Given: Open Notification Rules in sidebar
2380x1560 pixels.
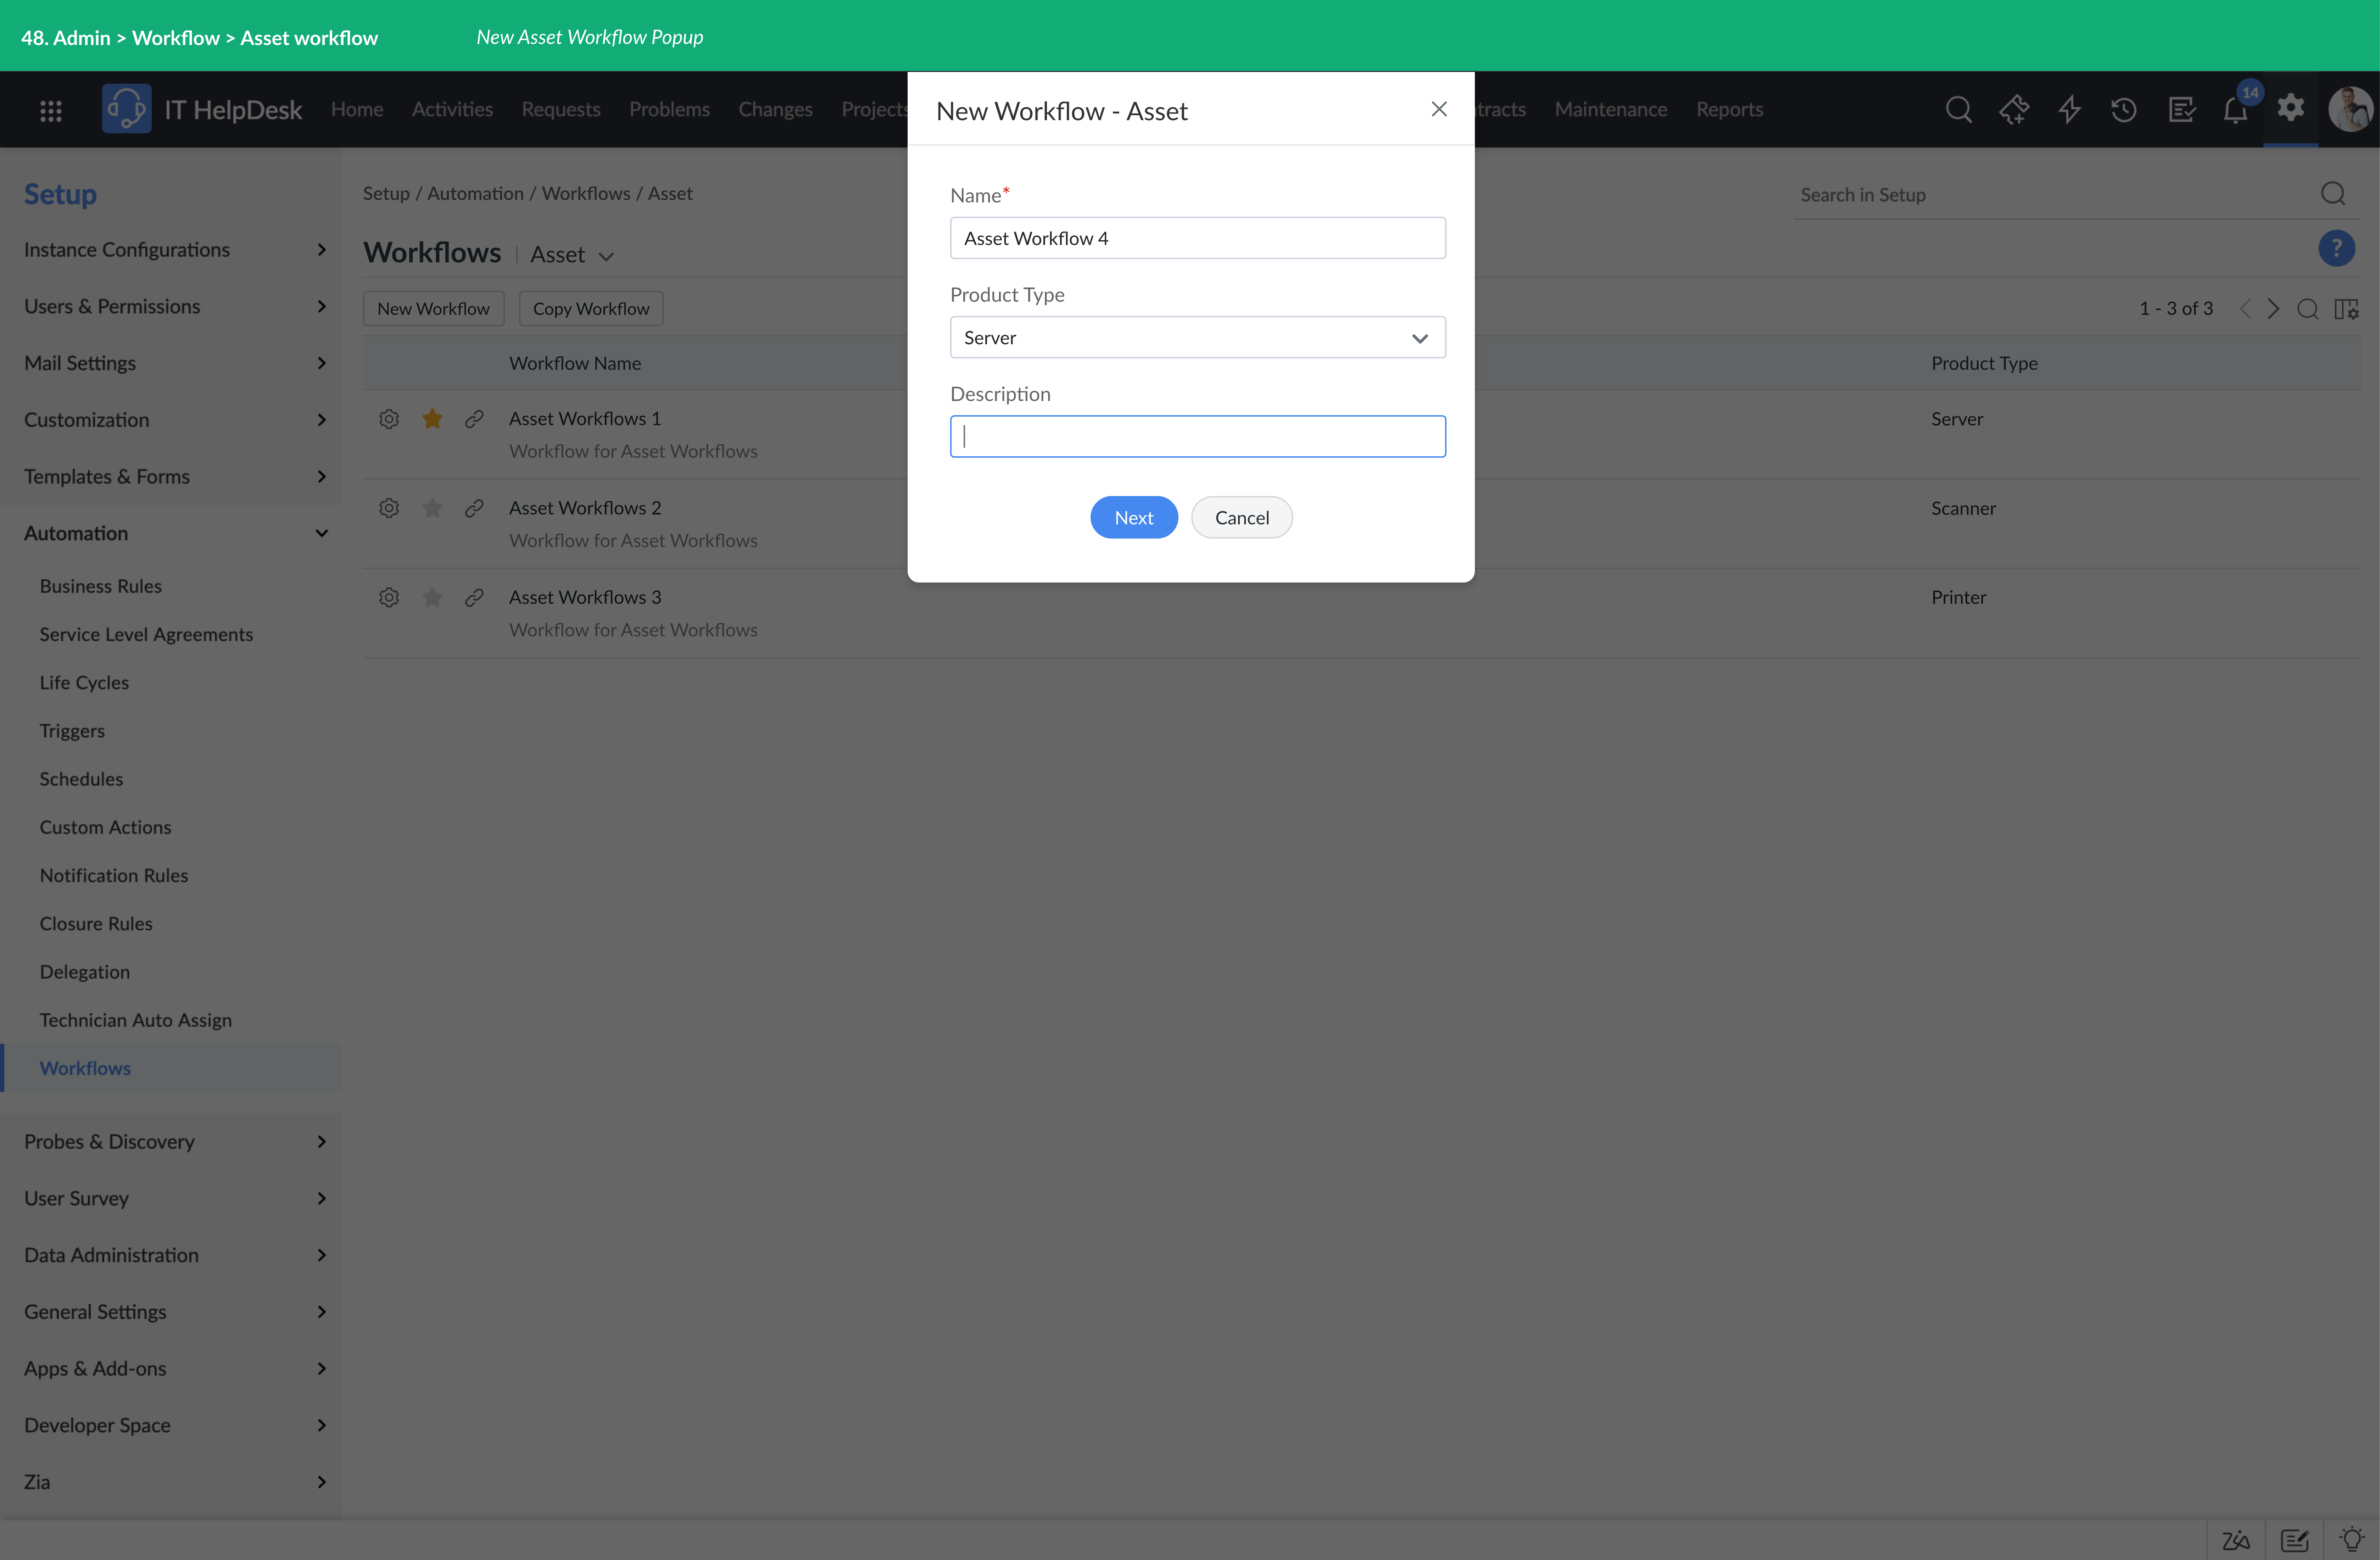Looking at the screenshot, I should 114,876.
